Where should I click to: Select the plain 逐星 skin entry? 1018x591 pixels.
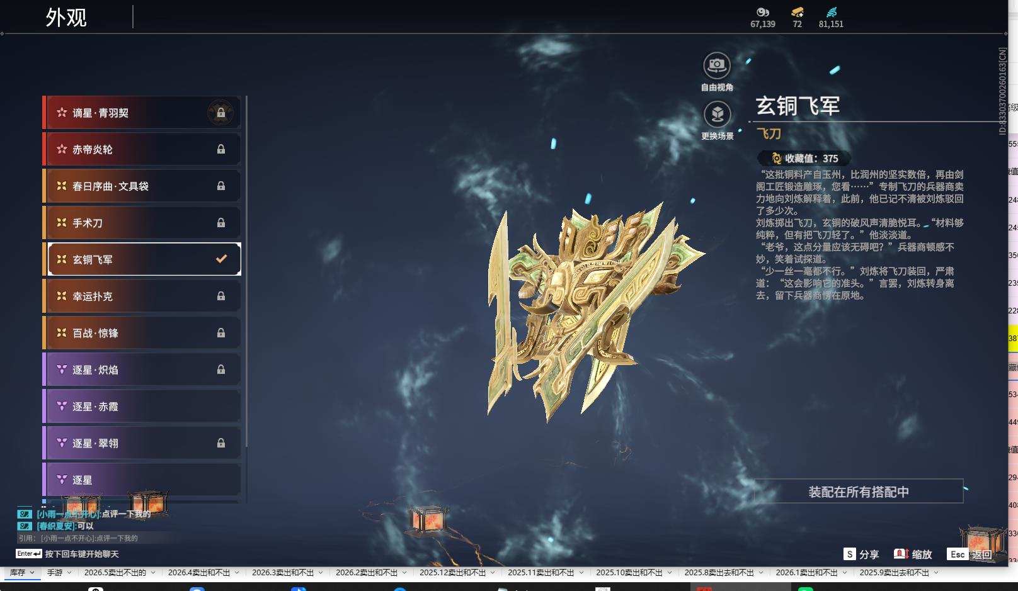click(142, 480)
